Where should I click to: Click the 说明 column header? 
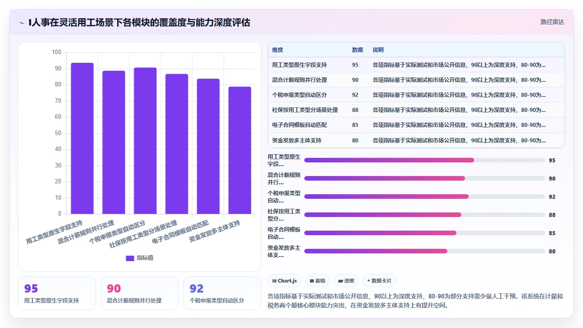378,50
